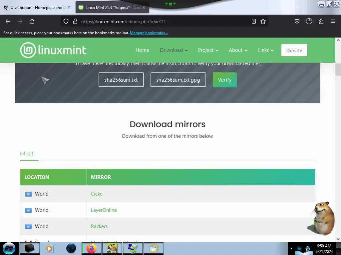Toggle reader view in address bar
The height and width of the screenshot is (255, 341).
tap(253, 21)
